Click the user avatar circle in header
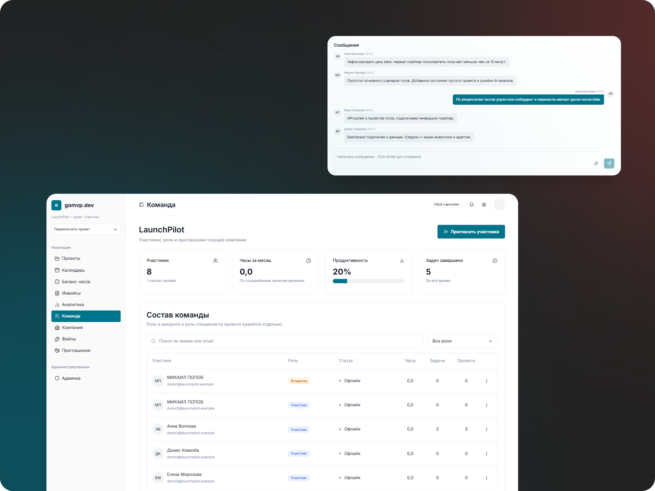The height and width of the screenshot is (491, 655). pyautogui.click(x=499, y=205)
